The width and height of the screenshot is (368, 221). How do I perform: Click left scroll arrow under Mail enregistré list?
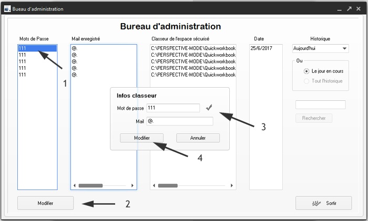click(x=75, y=185)
